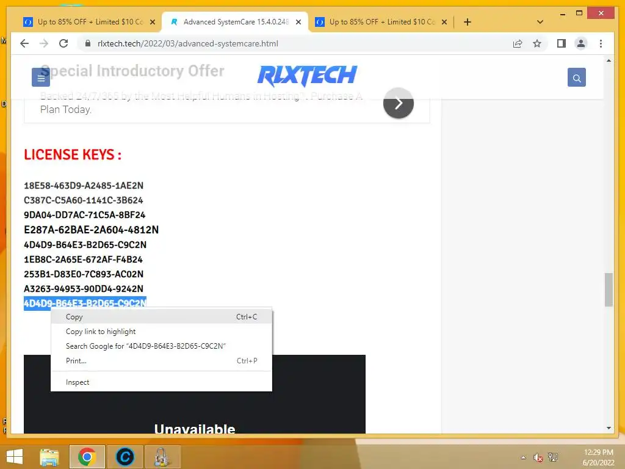Viewport: 625px width, 469px height.
Task: Click the browser forward arrow
Action: coord(44,43)
